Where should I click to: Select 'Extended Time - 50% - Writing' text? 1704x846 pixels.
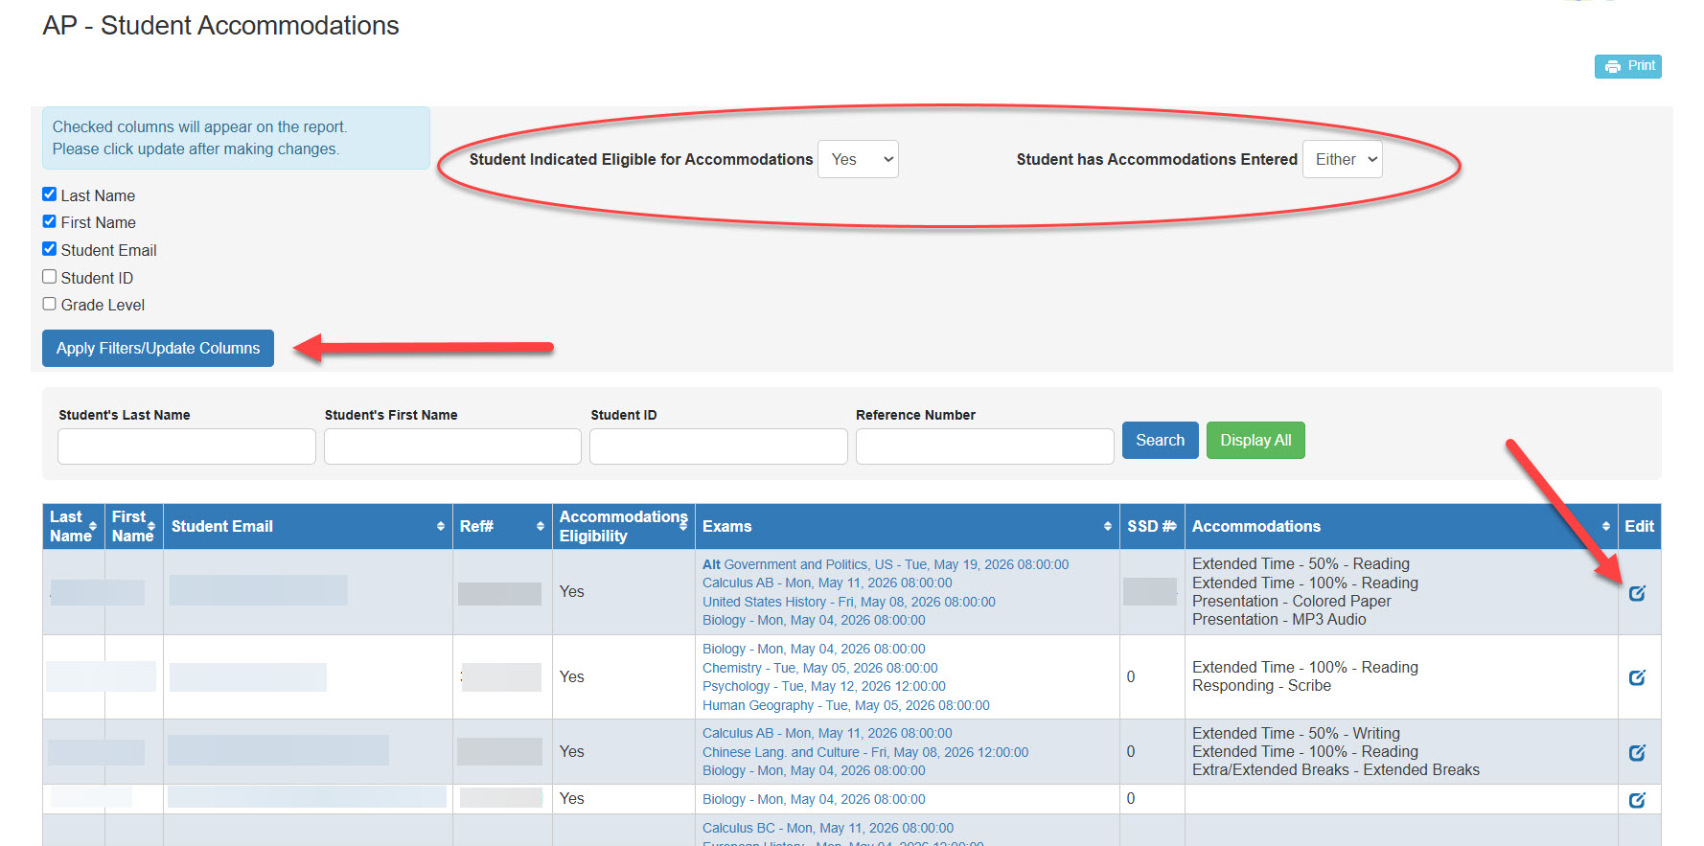(x=1296, y=733)
